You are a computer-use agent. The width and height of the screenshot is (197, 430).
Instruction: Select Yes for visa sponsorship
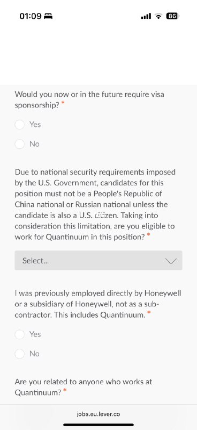point(20,125)
